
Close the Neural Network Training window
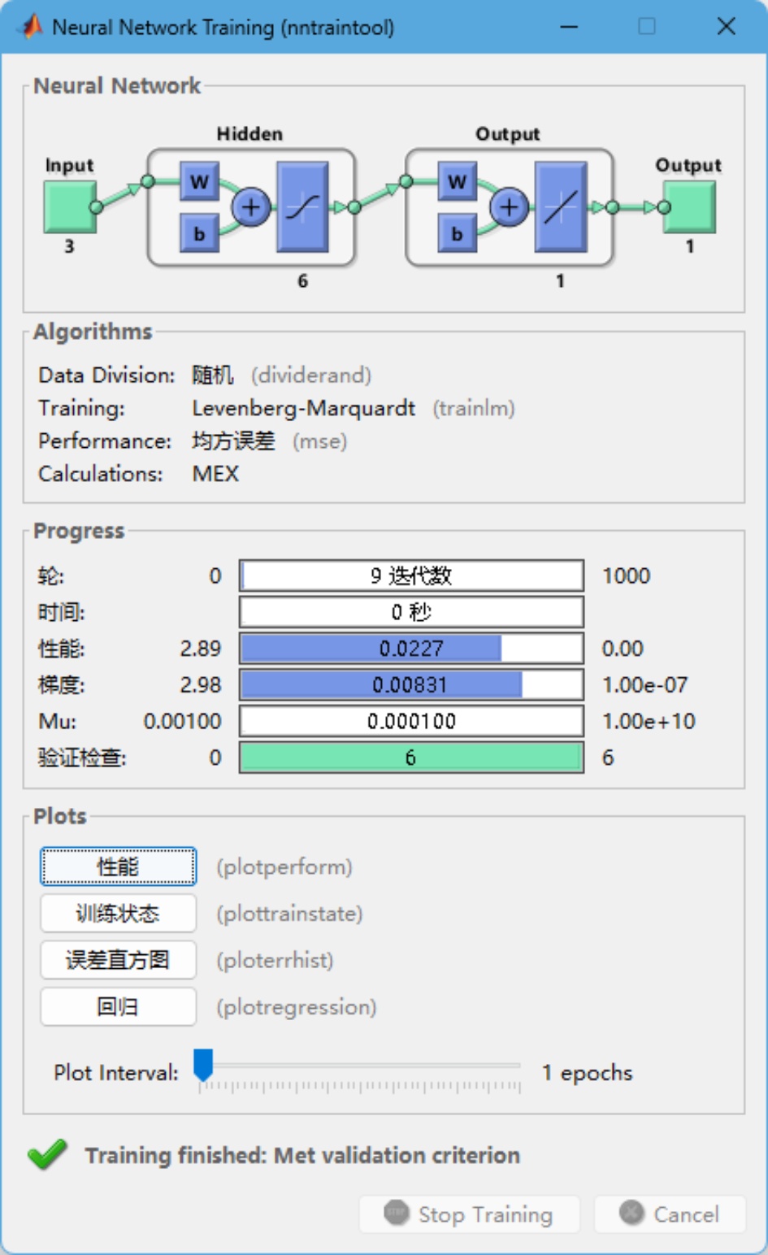pyautogui.click(x=727, y=27)
